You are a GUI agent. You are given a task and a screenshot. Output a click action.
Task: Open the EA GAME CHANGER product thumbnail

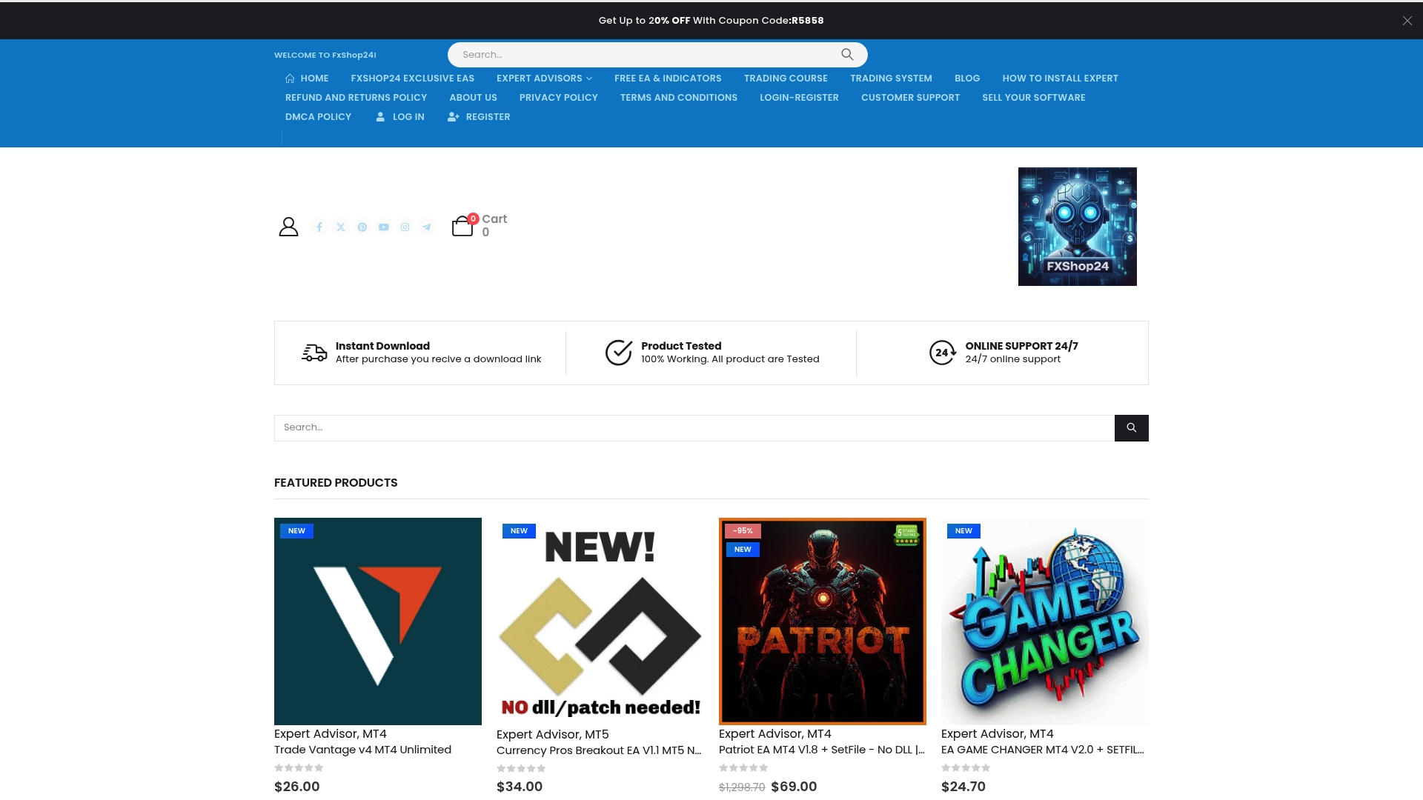(1044, 621)
